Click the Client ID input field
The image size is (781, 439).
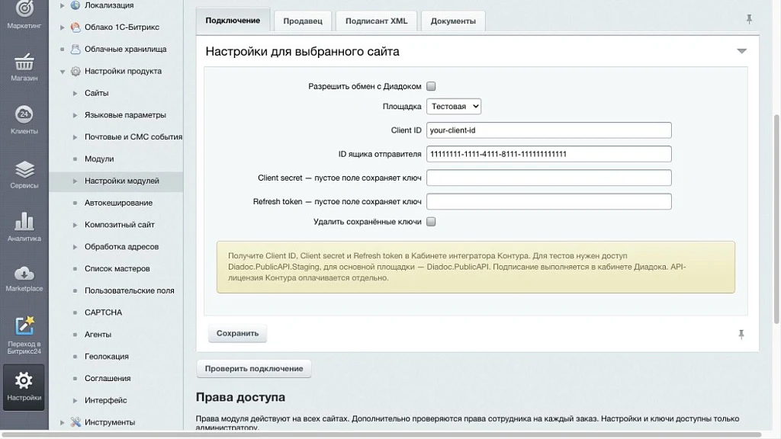pyautogui.click(x=549, y=130)
